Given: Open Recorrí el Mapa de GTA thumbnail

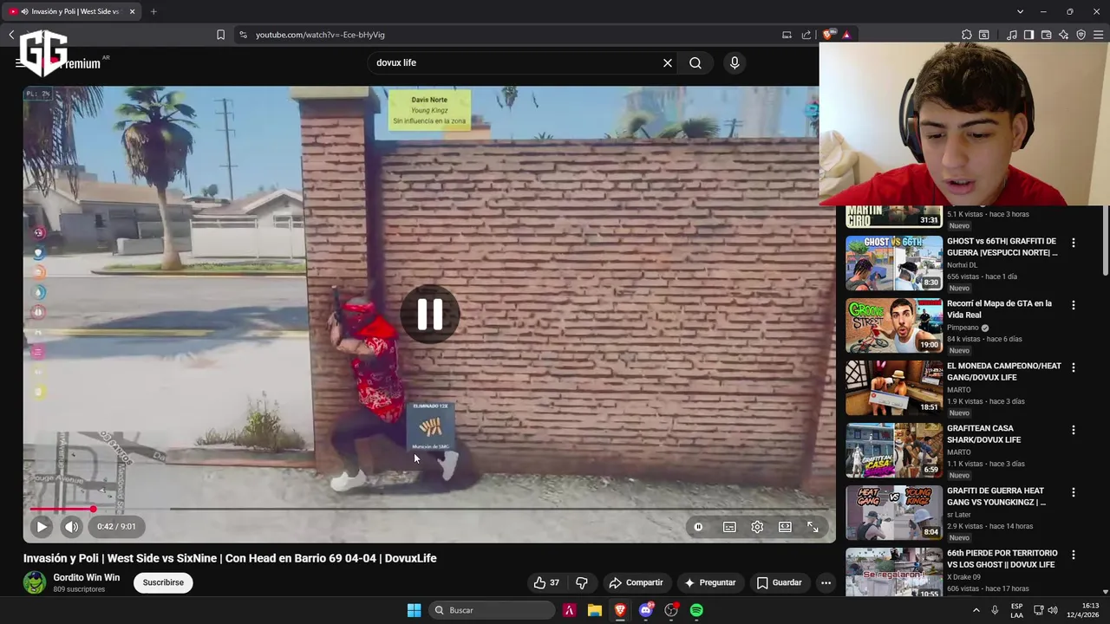Looking at the screenshot, I should (x=894, y=325).
